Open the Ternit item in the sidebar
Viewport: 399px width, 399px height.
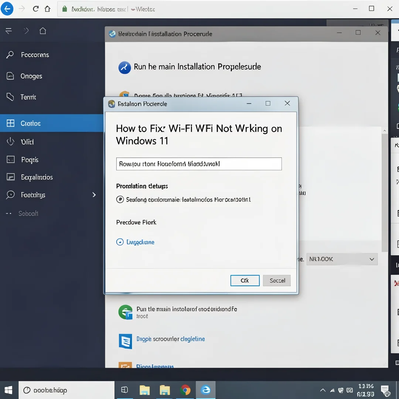(52, 97)
